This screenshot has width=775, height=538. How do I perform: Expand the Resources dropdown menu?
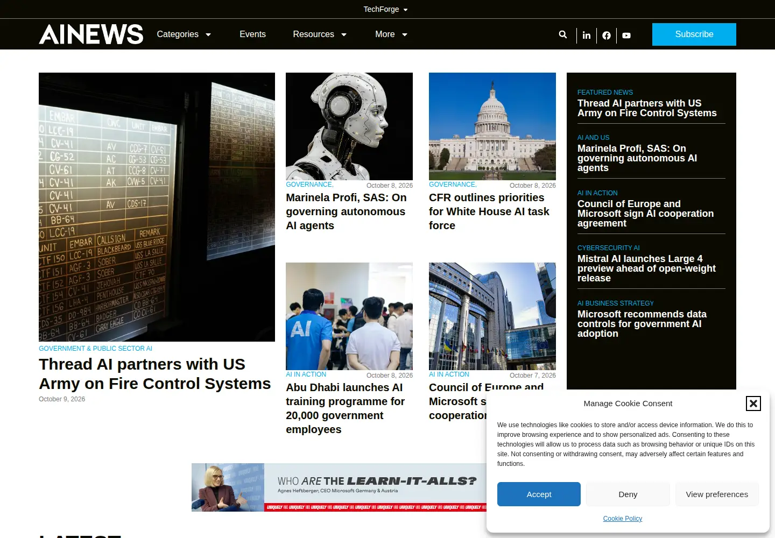(320, 34)
